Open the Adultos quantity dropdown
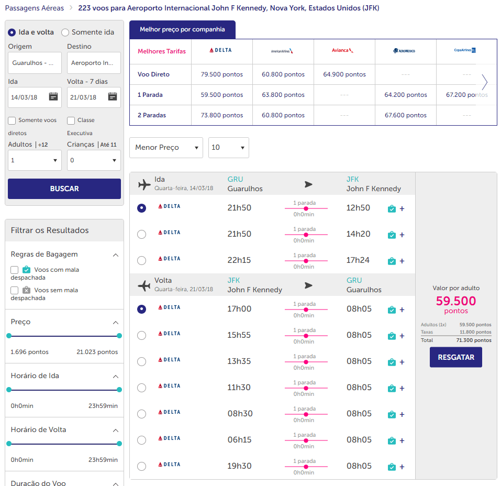 click(x=35, y=160)
